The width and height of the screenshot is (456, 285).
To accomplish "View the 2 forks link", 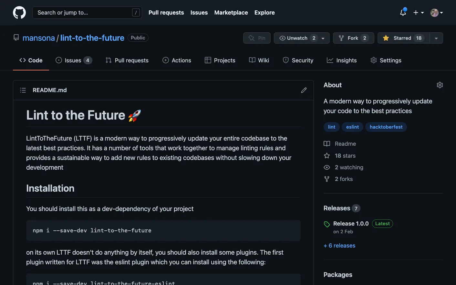I will [x=338, y=179].
